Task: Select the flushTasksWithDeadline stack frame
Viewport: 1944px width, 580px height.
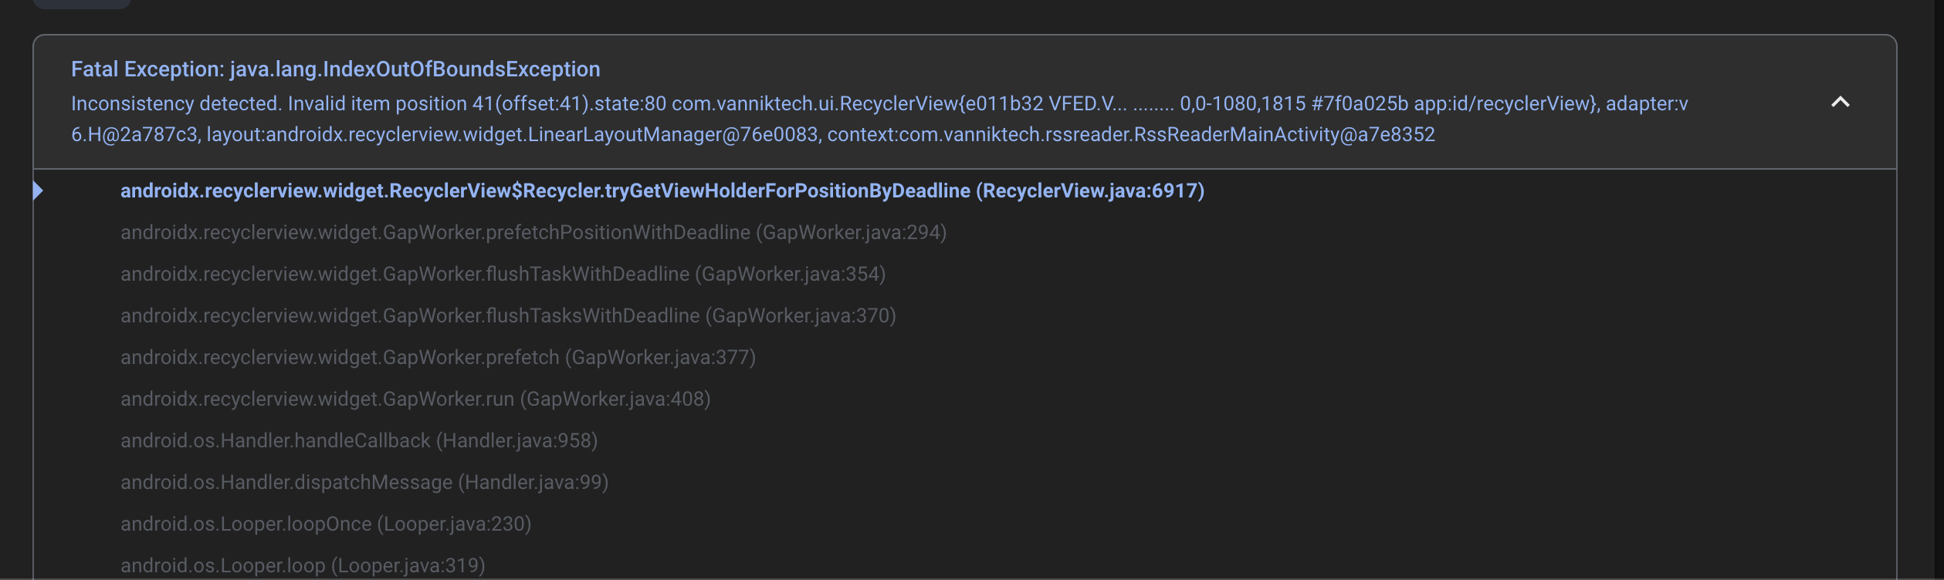Action: coord(410,315)
